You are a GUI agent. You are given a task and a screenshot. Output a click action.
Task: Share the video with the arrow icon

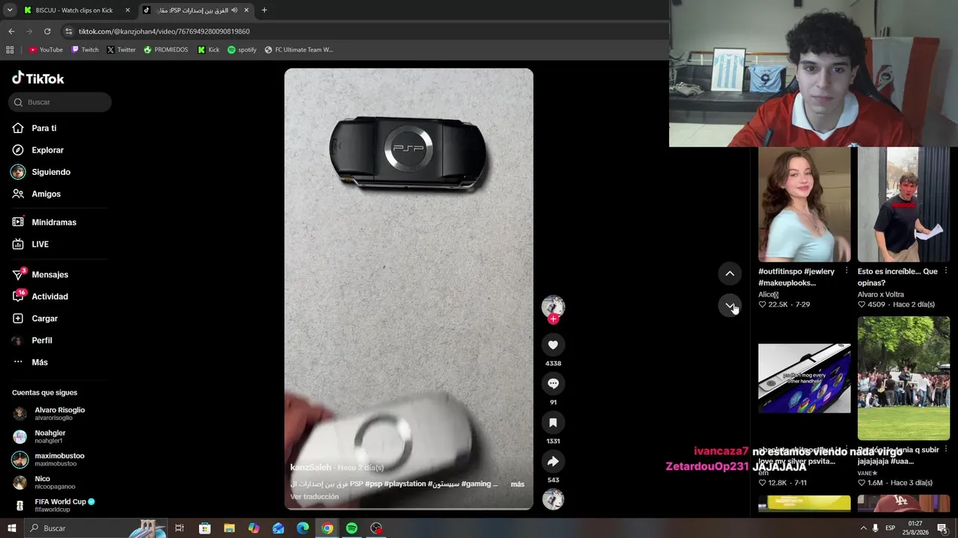point(553,461)
